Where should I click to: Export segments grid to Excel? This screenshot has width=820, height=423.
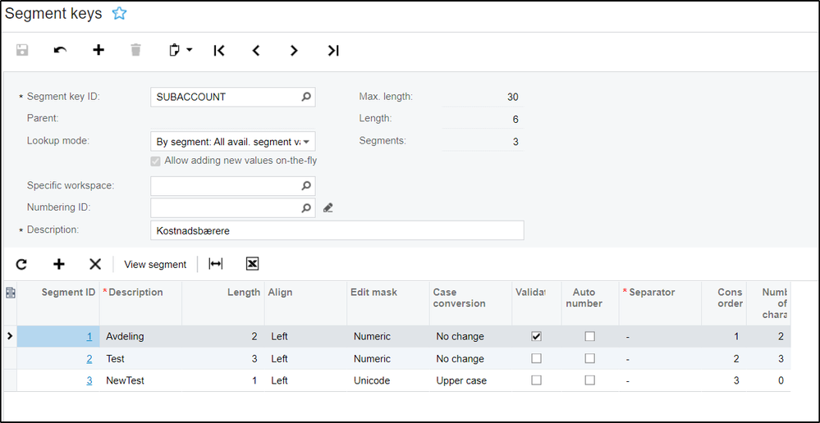tap(252, 264)
